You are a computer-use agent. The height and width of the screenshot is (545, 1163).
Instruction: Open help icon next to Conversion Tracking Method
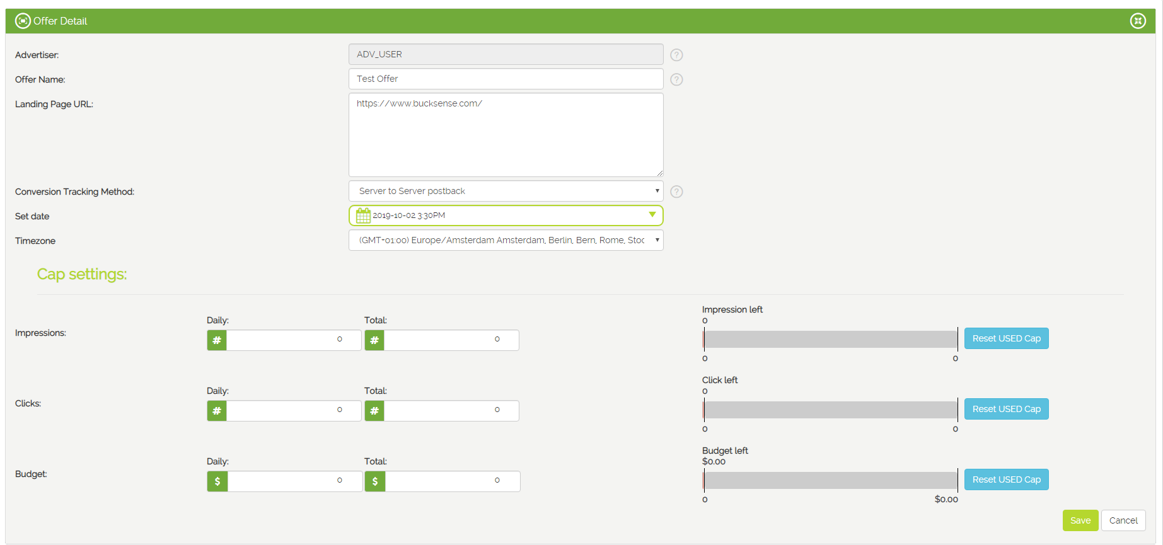(x=676, y=192)
